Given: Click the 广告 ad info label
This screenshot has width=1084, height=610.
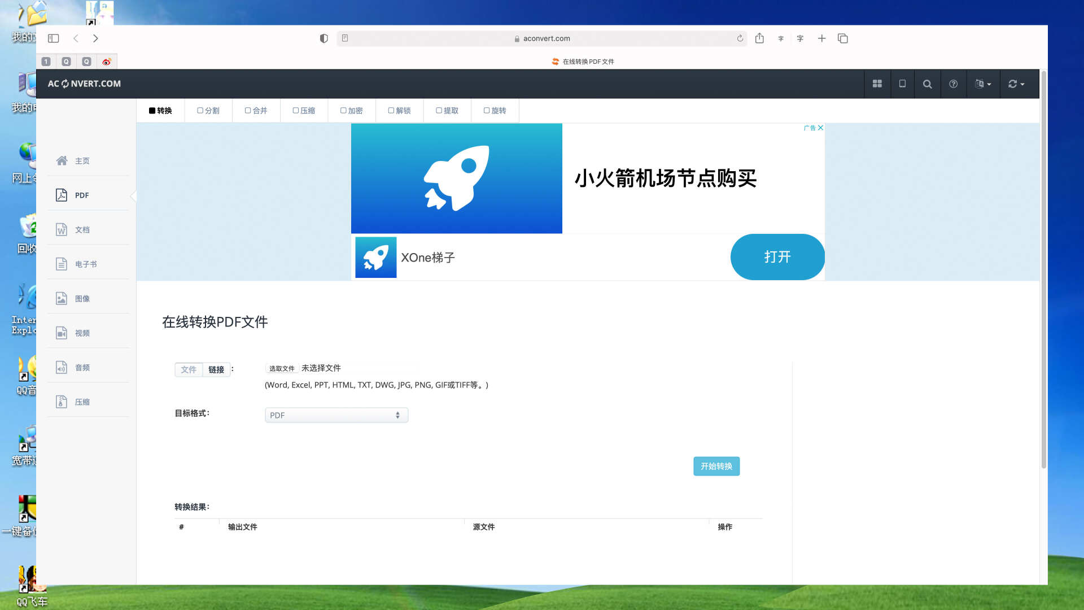Looking at the screenshot, I should tap(810, 128).
